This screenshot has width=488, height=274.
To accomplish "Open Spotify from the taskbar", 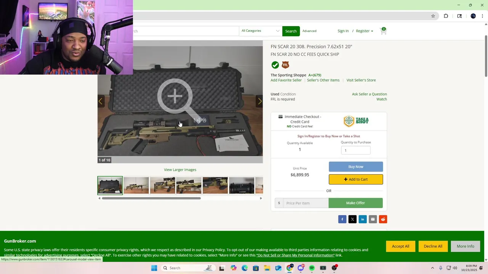I will (312, 268).
